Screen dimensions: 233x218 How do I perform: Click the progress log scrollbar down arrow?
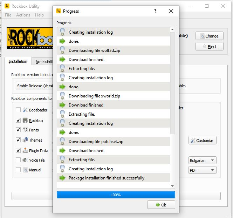pyautogui.click(x=172, y=186)
